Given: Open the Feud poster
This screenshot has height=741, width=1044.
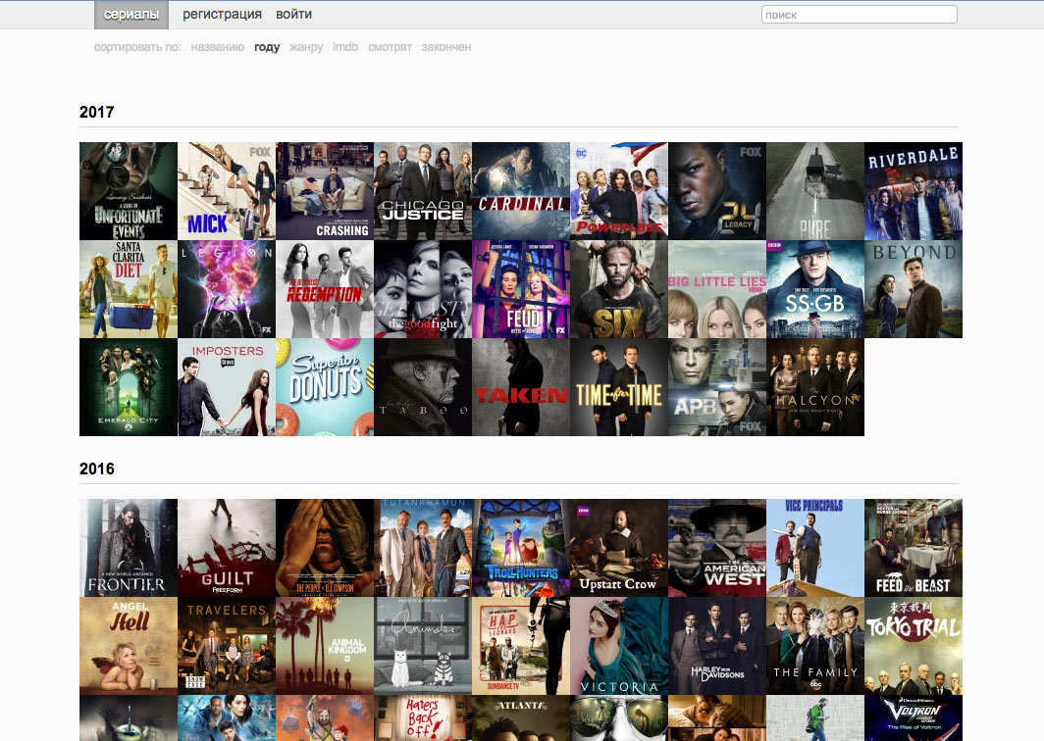Looking at the screenshot, I should coord(521,289).
